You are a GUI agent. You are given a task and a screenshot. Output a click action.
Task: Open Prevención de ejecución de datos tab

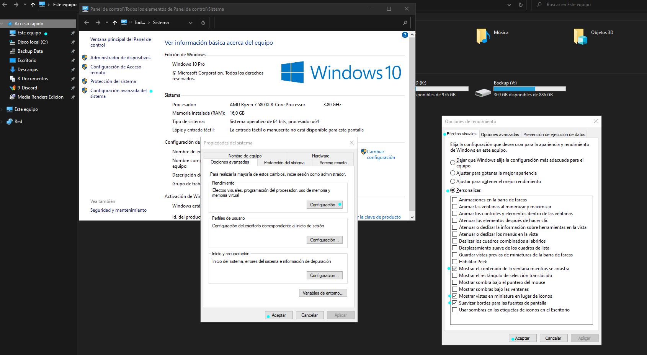pyautogui.click(x=554, y=135)
